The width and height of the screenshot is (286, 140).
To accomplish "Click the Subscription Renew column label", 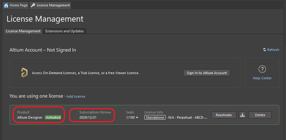I will click(95, 112).
